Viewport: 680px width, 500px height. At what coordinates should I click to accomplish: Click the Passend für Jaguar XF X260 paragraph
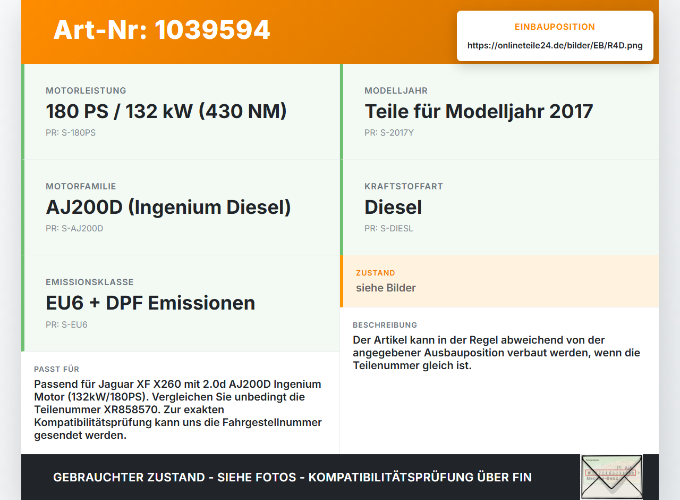tap(178, 410)
